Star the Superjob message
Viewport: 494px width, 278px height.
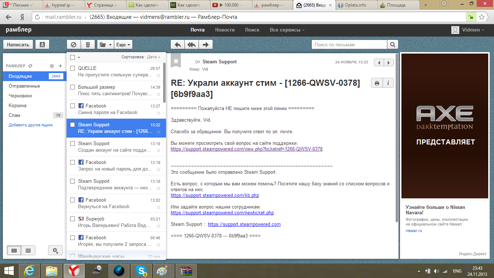point(158,226)
